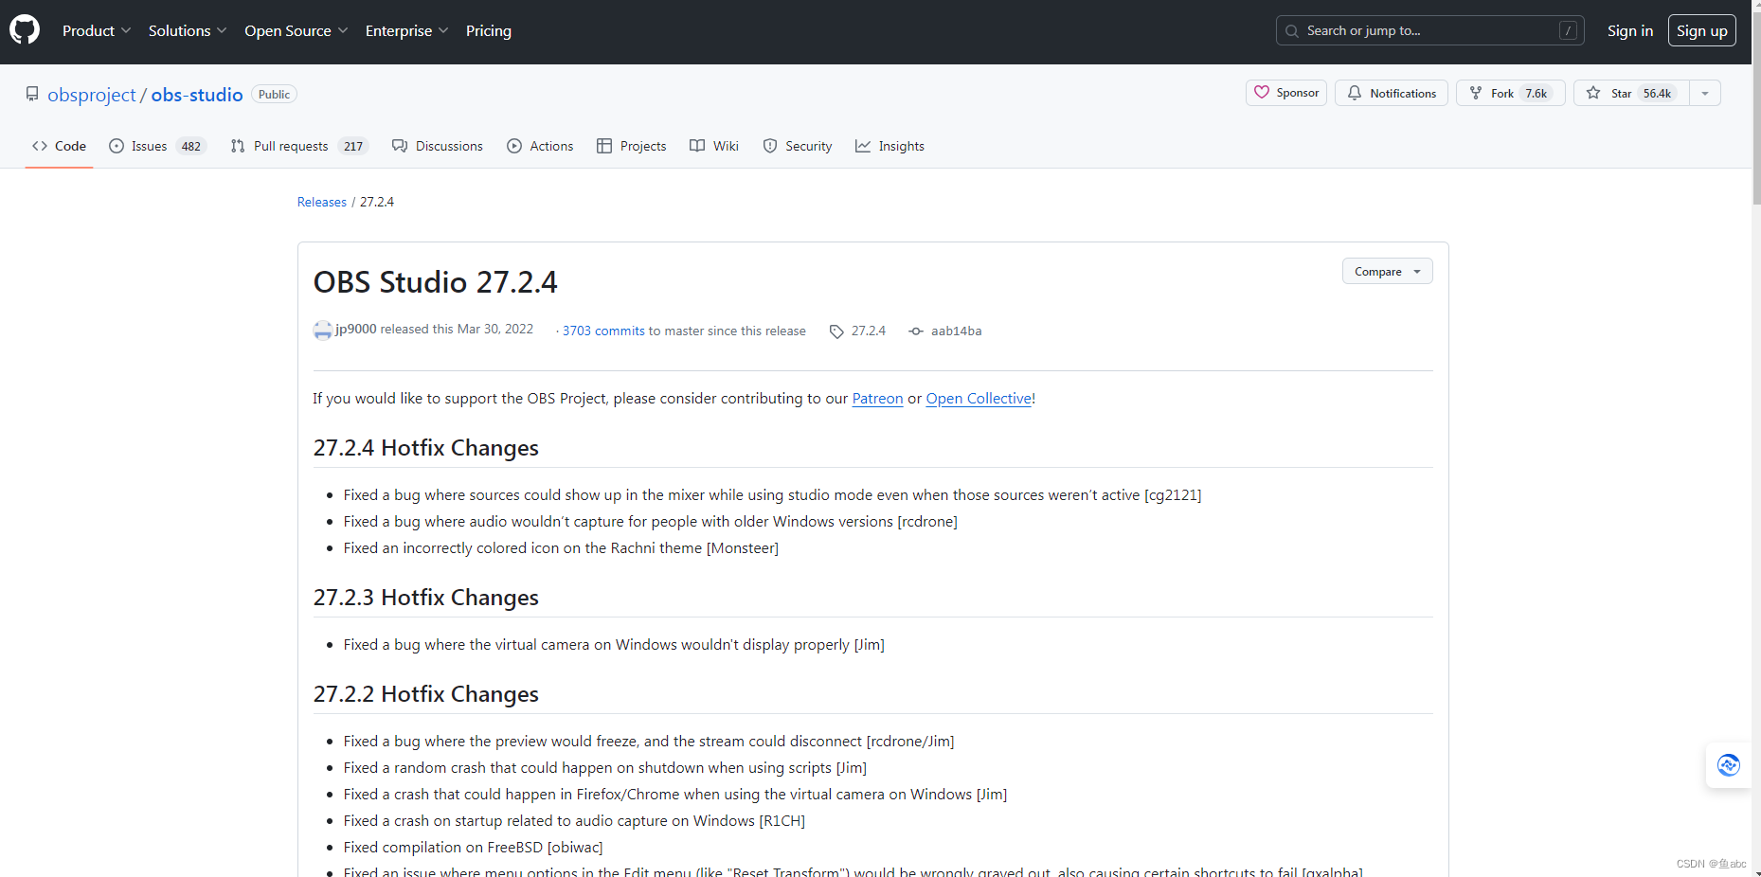The height and width of the screenshot is (877, 1761).
Task: Click the floating assistant icon at right edge
Action: pos(1728,764)
